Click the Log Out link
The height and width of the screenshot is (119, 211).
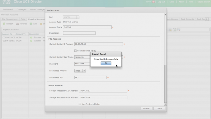161,2
